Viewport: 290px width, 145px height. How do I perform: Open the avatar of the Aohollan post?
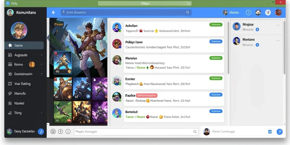tap(117, 27)
